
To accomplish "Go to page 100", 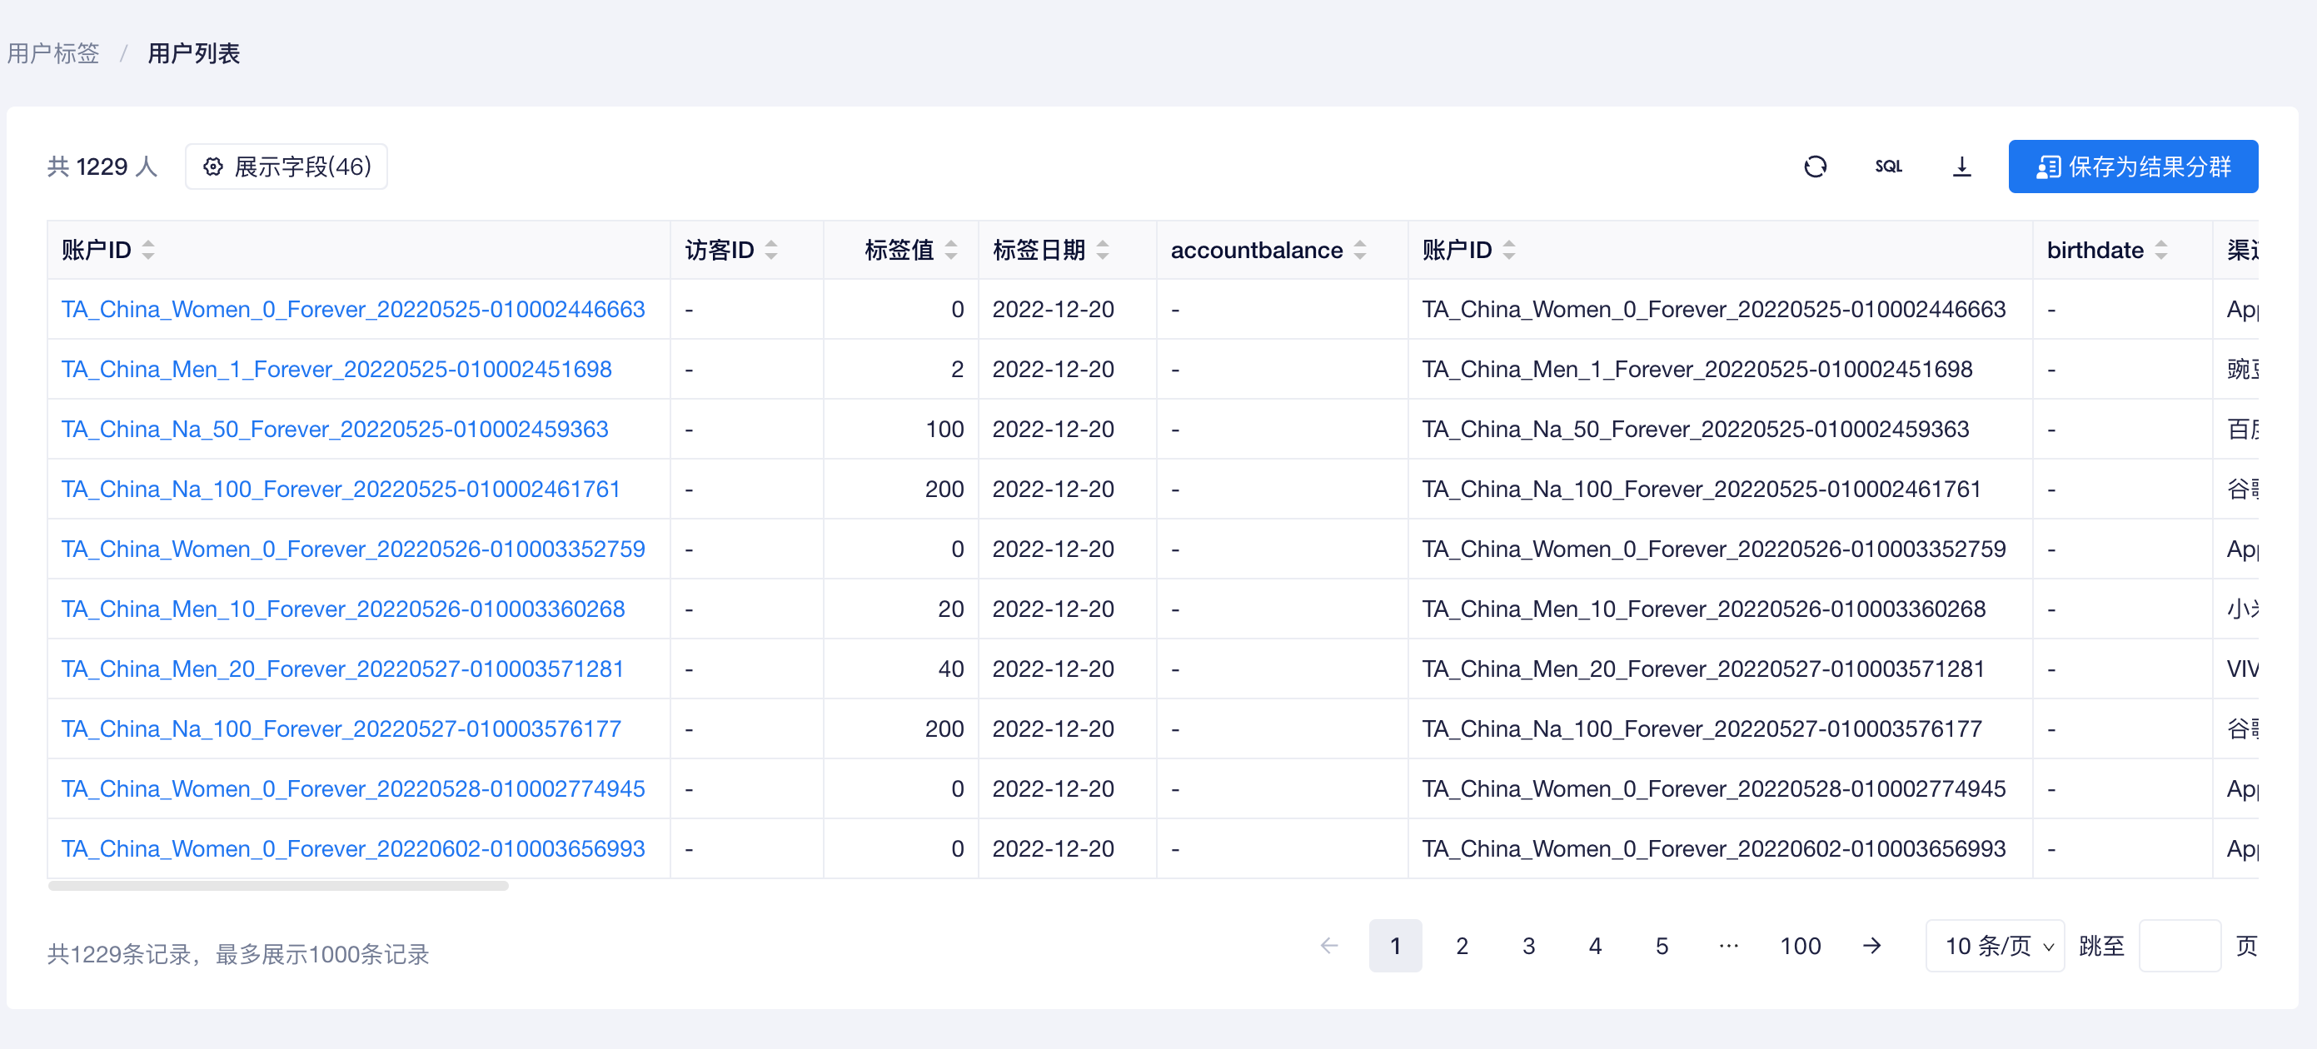I will coord(1800,946).
